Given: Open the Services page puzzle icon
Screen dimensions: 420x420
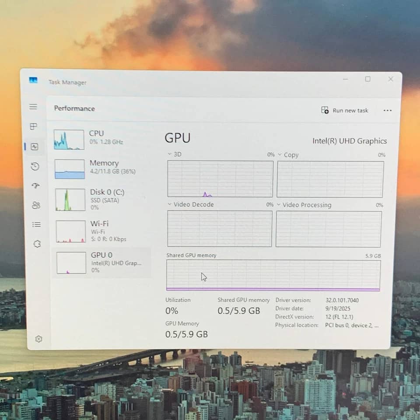Looking at the screenshot, I should (37, 244).
